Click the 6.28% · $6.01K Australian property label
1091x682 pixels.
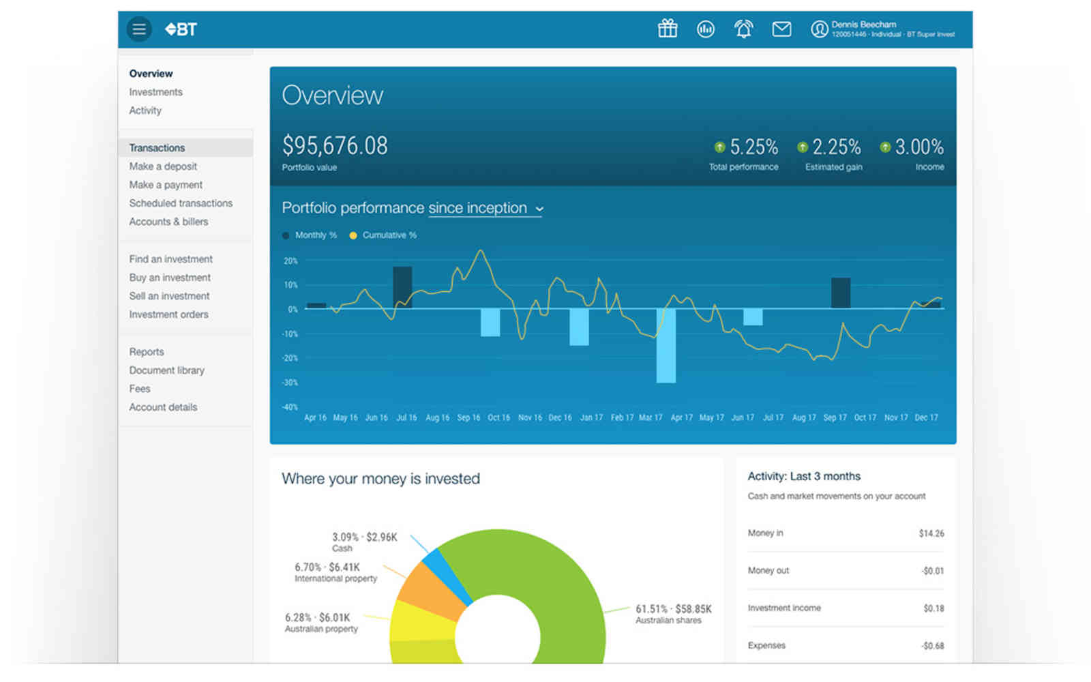(x=321, y=623)
